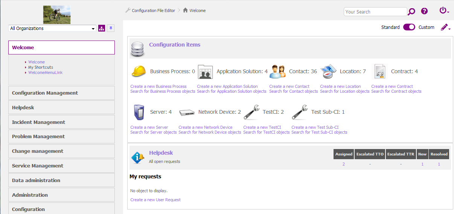Image resolution: width=454 pixels, height=214 pixels.
Task: Click the magnifier search icon
Action: click(411, 12)
